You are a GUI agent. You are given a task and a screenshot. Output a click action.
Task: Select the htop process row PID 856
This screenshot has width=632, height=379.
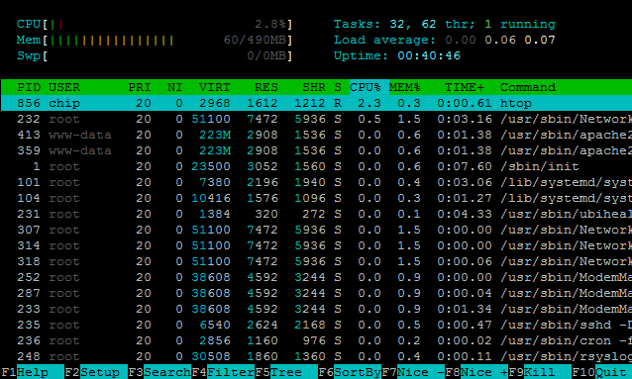(x=316, y=103)
